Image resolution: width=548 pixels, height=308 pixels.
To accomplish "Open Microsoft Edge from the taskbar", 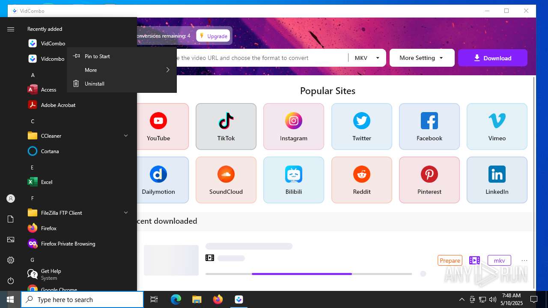I will point(176,299).
